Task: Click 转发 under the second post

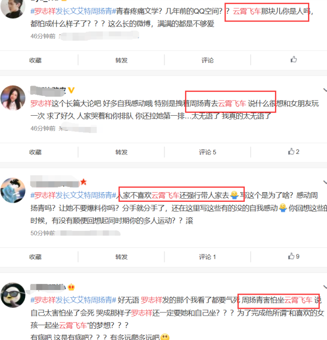Action: (x=121, y=152)
